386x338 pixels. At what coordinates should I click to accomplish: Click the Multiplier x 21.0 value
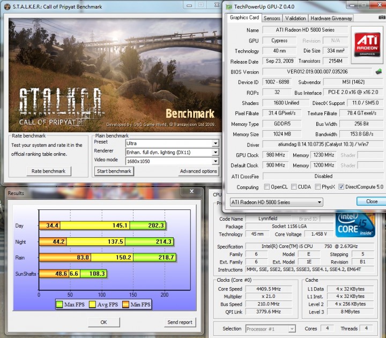click(269, 296)
